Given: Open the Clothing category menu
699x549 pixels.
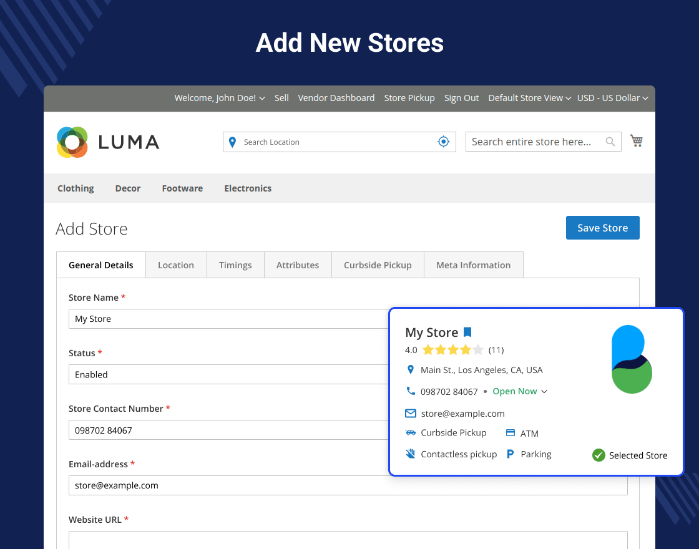Looking at the screenshot, I should point(76,188).
